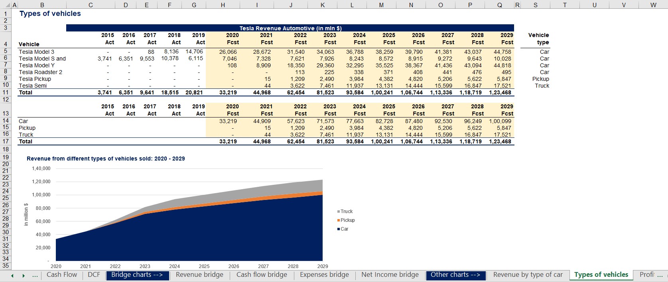Click the Car legend color swatch
668x282 pixels.
(x=339, y=229)
